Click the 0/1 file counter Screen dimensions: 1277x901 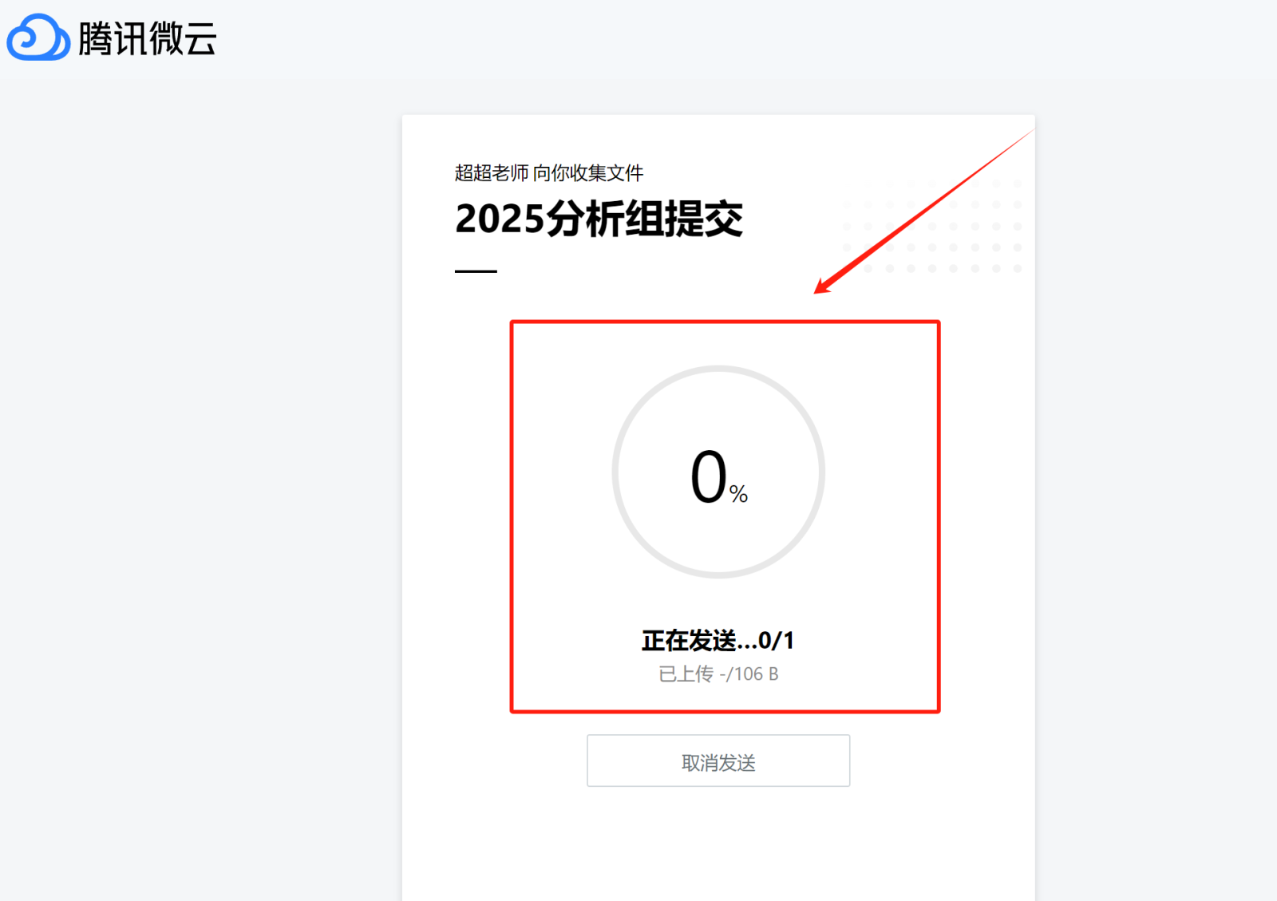(777, 640)
